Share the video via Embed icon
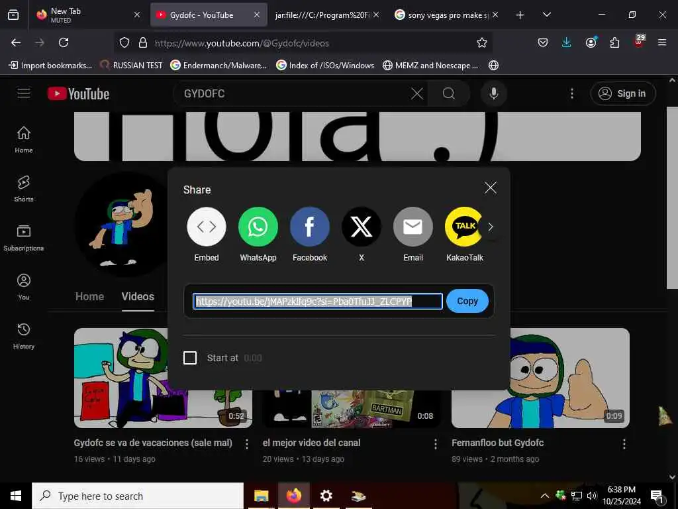 click(207, 227)
